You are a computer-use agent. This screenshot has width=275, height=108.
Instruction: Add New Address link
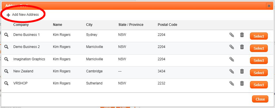coord(23,15)
